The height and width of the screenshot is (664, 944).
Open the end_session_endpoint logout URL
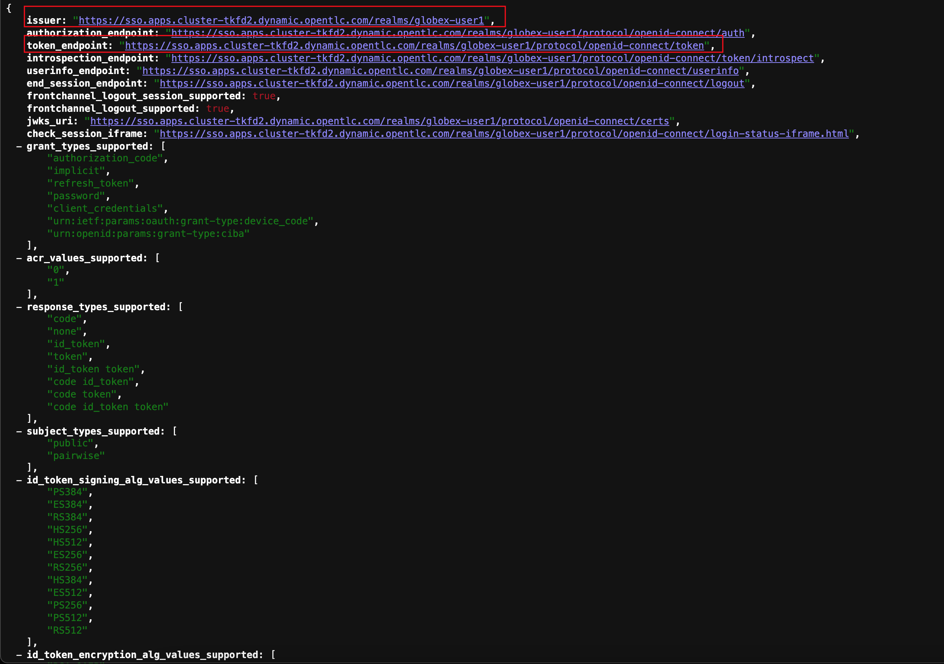point(452,84)
